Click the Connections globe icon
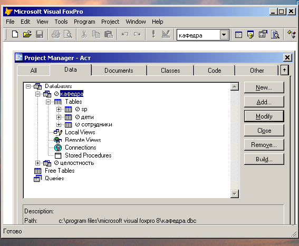Screen dimensions: 299x246 [58, 147]
